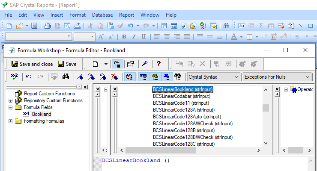The height and width of the screenshot is (171, 317).
Task: Click the Clear All Bookmarks icon
Action: [x=114, y=77]
